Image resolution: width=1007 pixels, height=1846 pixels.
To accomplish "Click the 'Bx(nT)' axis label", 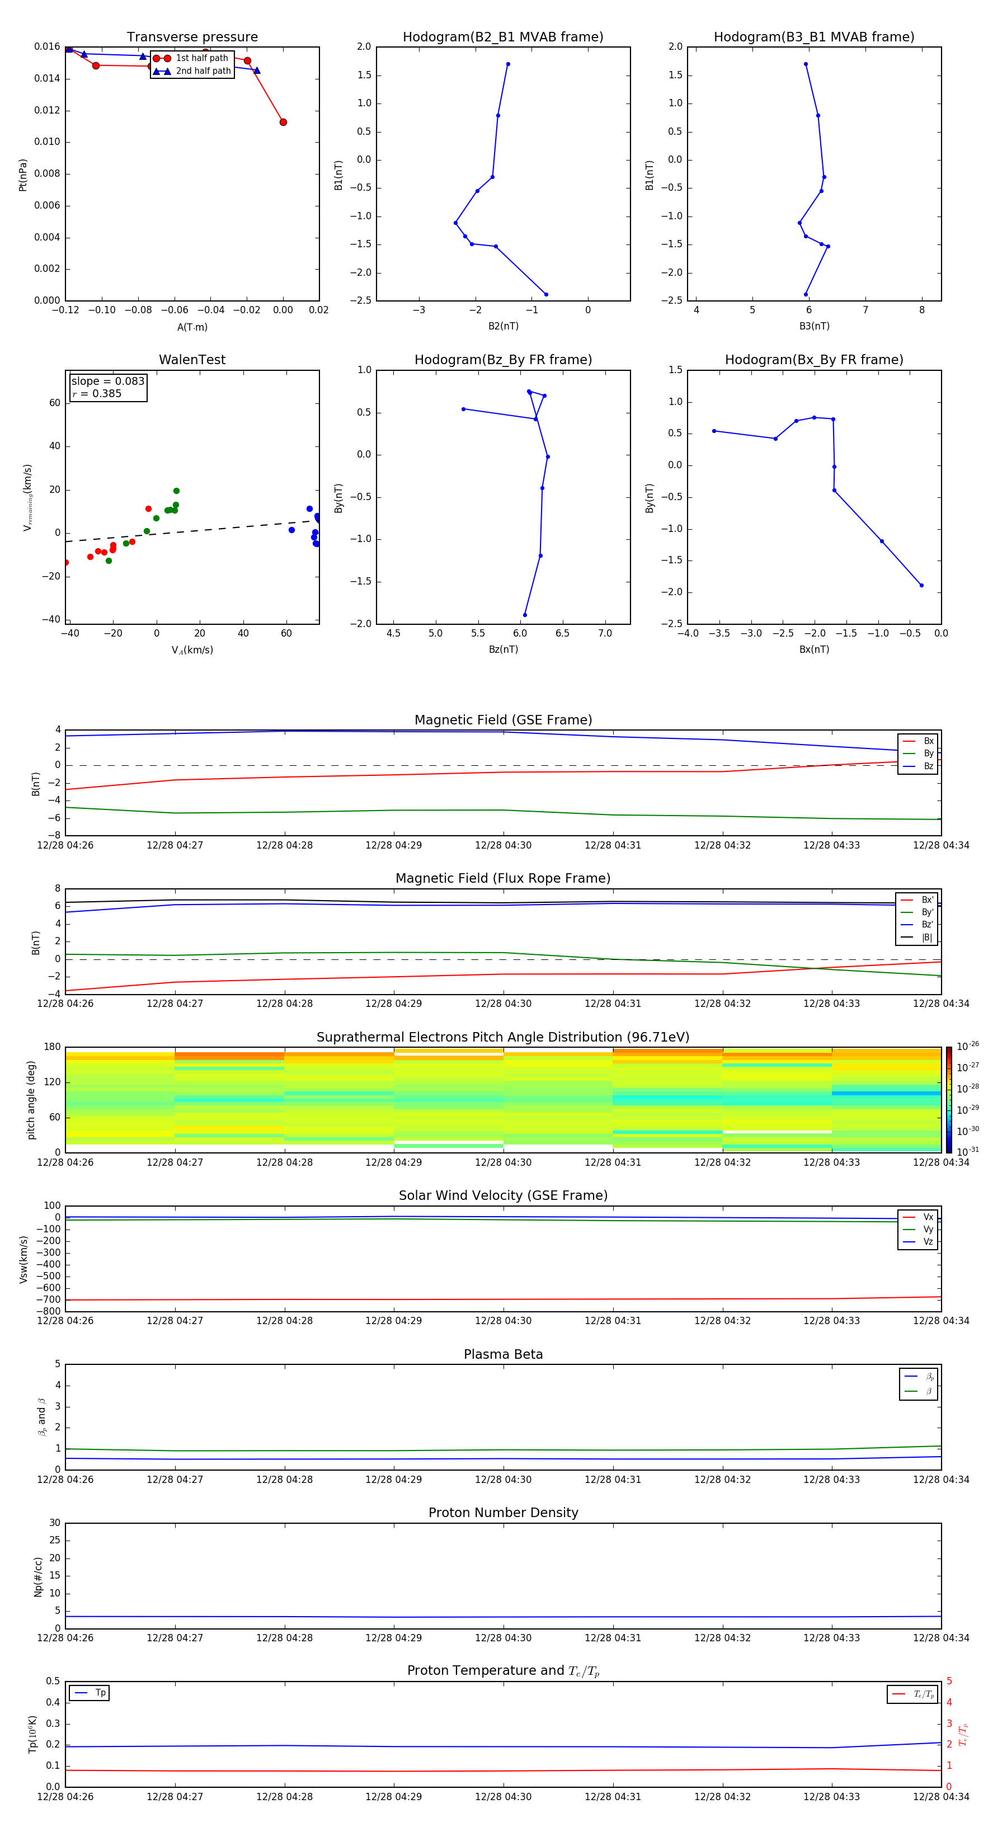I will (x=814, y=649).
